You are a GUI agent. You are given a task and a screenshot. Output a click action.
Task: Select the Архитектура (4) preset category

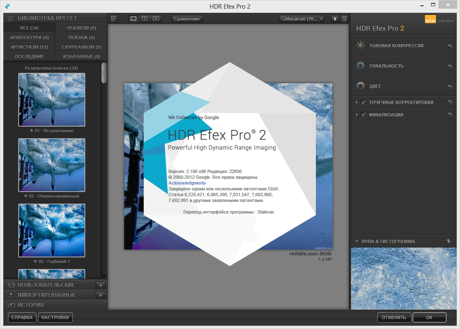pos(29,37)
